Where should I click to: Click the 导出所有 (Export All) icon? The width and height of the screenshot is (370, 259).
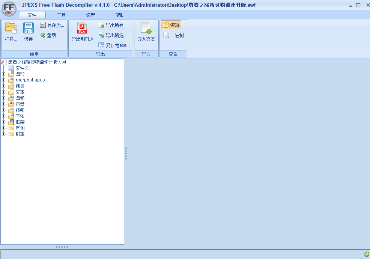101,25
